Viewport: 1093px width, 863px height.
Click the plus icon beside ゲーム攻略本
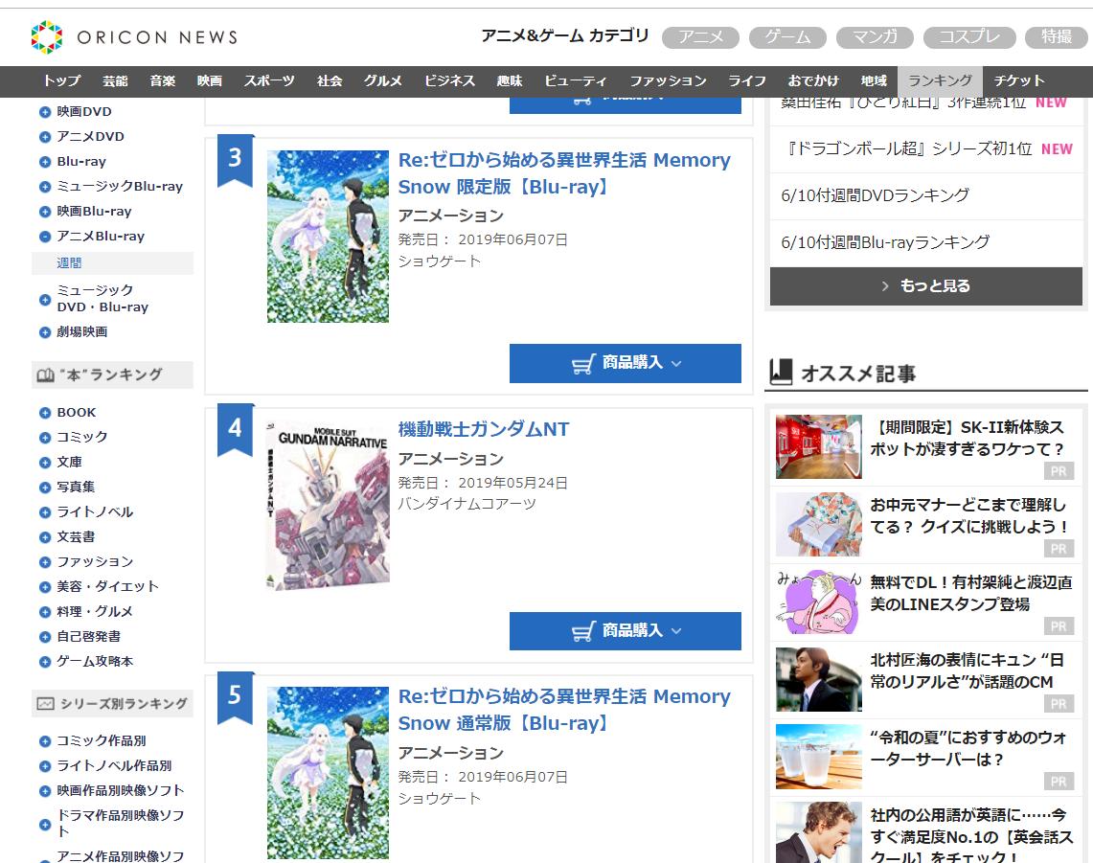(x=45, y=662)
